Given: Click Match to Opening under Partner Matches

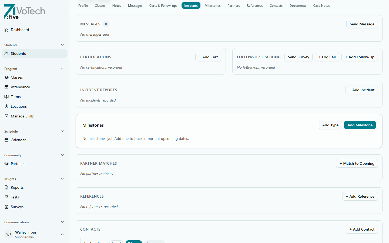Looking at the screenshot, I should [x=357, y=163].
